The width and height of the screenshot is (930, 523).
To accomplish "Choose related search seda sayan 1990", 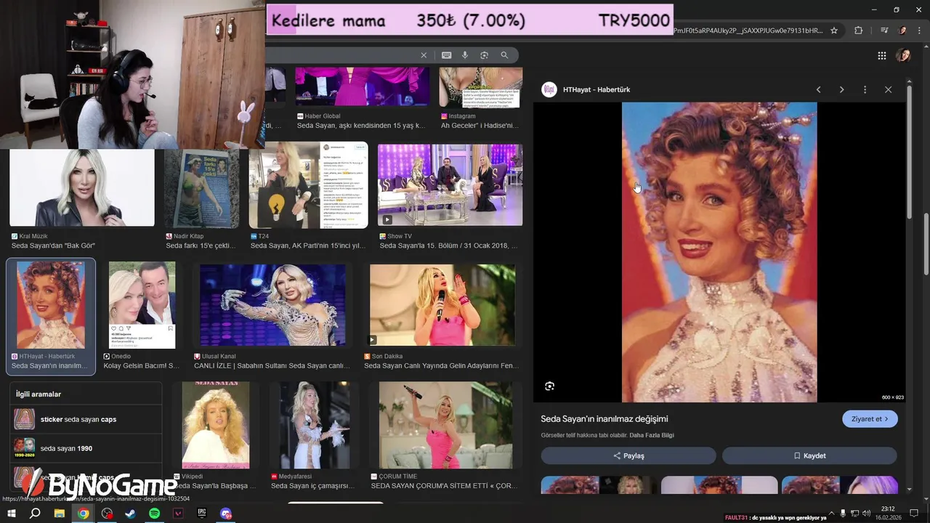I will [x=86, y=448].
